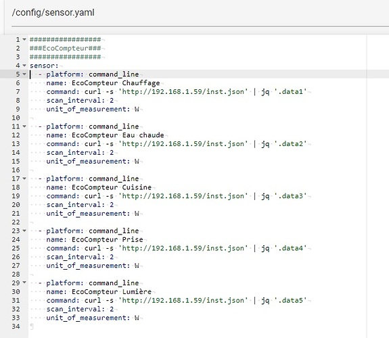Collapse the Lumière block on line 29
Viewport: 389px width, 338px height.
tap(24, 283)
